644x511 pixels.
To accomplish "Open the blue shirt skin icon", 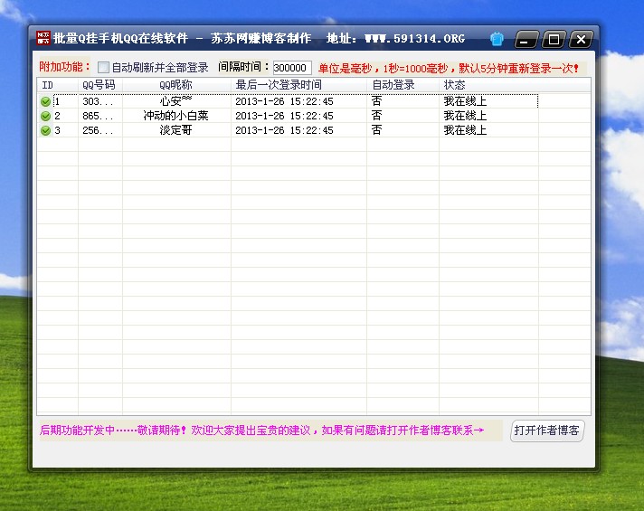I will pyautogui.click(x=497, y=39).
